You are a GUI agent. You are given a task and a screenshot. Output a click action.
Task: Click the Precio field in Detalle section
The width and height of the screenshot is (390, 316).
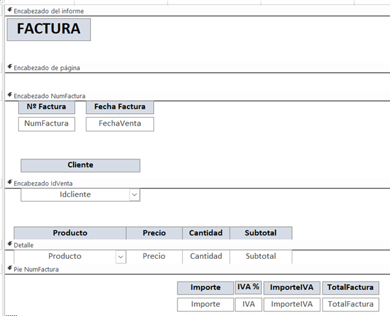coord(154,257)
